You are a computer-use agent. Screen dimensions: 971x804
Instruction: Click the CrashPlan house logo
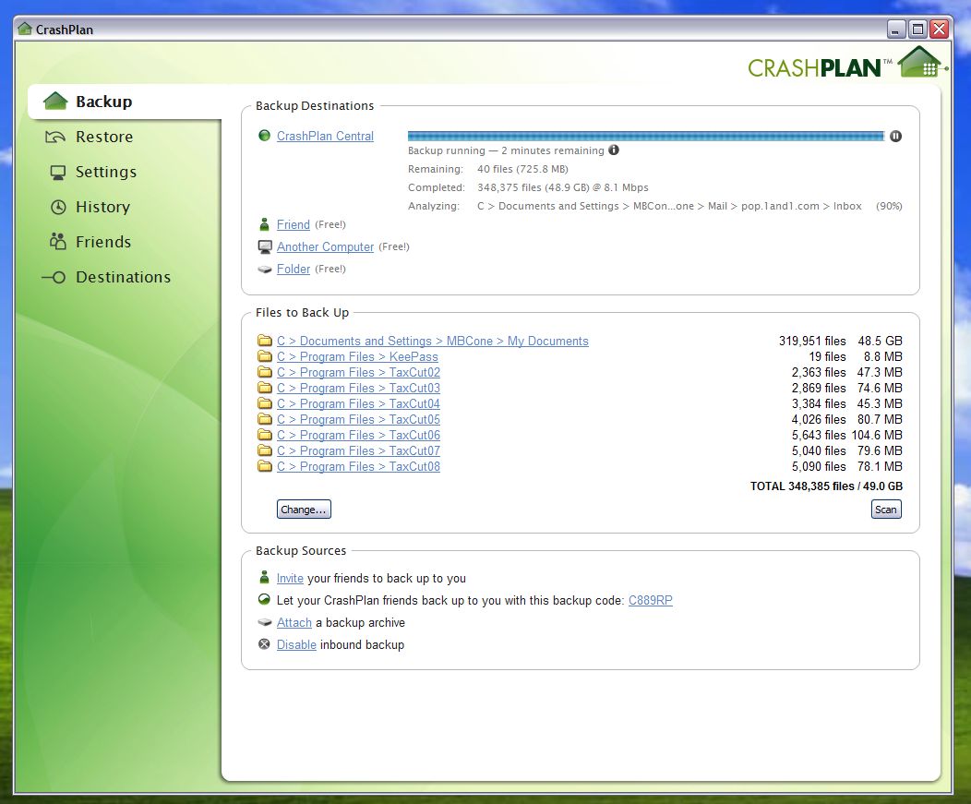pyautogui.click(x=919, y=63)
